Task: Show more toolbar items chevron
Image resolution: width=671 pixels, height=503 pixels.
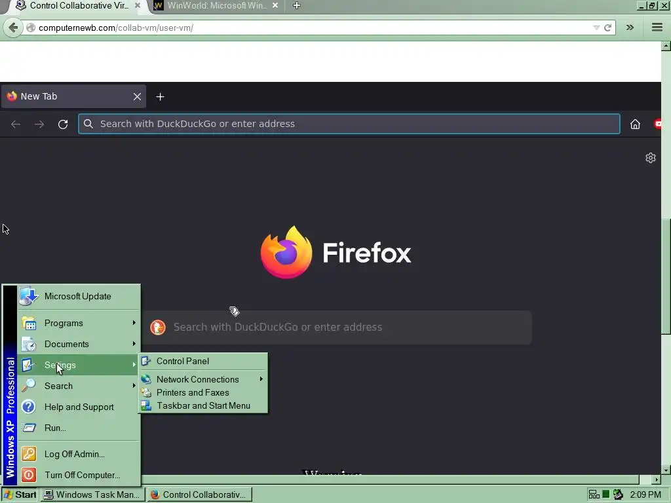Action: (x=630, y=28)
